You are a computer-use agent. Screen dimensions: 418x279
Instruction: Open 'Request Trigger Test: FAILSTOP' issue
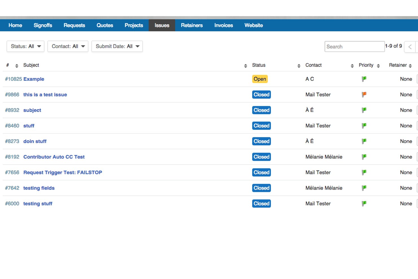pos(63,172)
